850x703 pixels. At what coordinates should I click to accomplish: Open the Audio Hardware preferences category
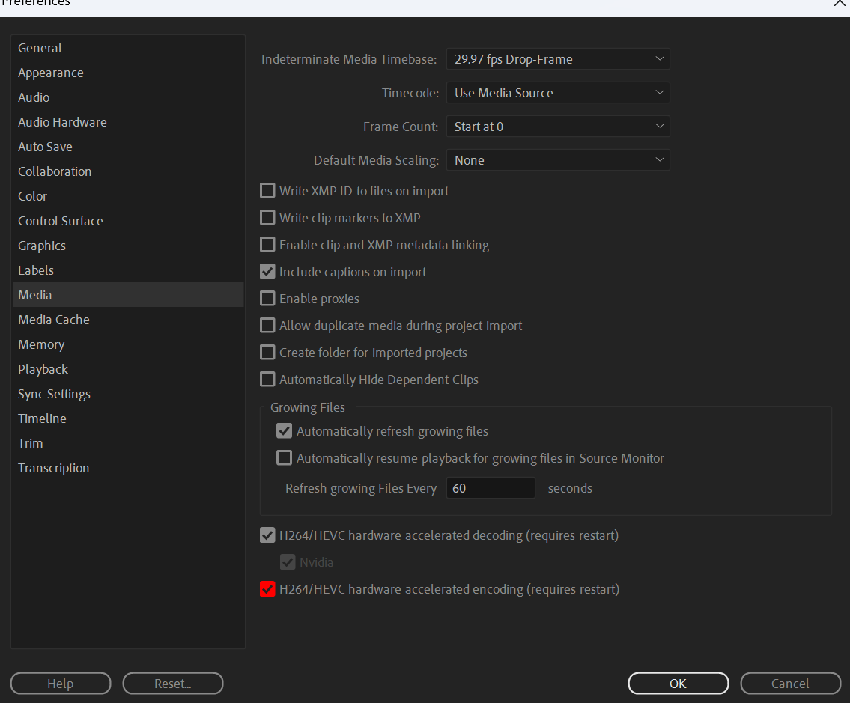coord(62,122)
